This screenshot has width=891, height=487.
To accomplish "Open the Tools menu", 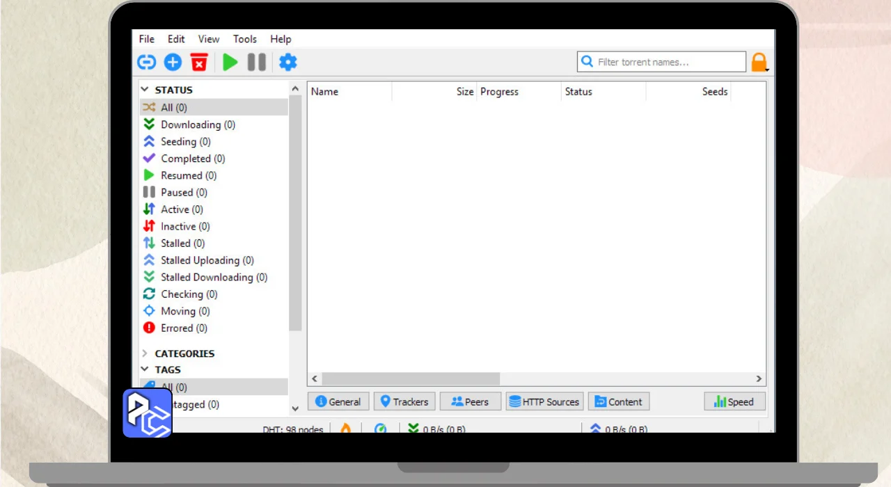I will (244, 39).
